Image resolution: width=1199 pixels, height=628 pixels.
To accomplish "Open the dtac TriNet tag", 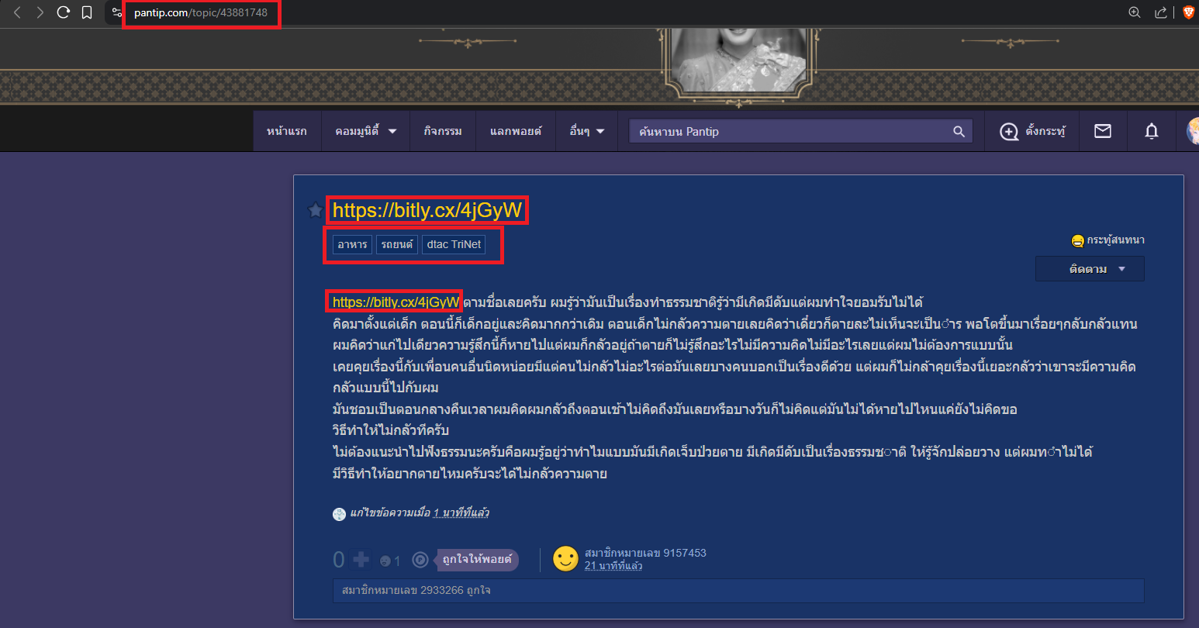I will click(454, 244).
